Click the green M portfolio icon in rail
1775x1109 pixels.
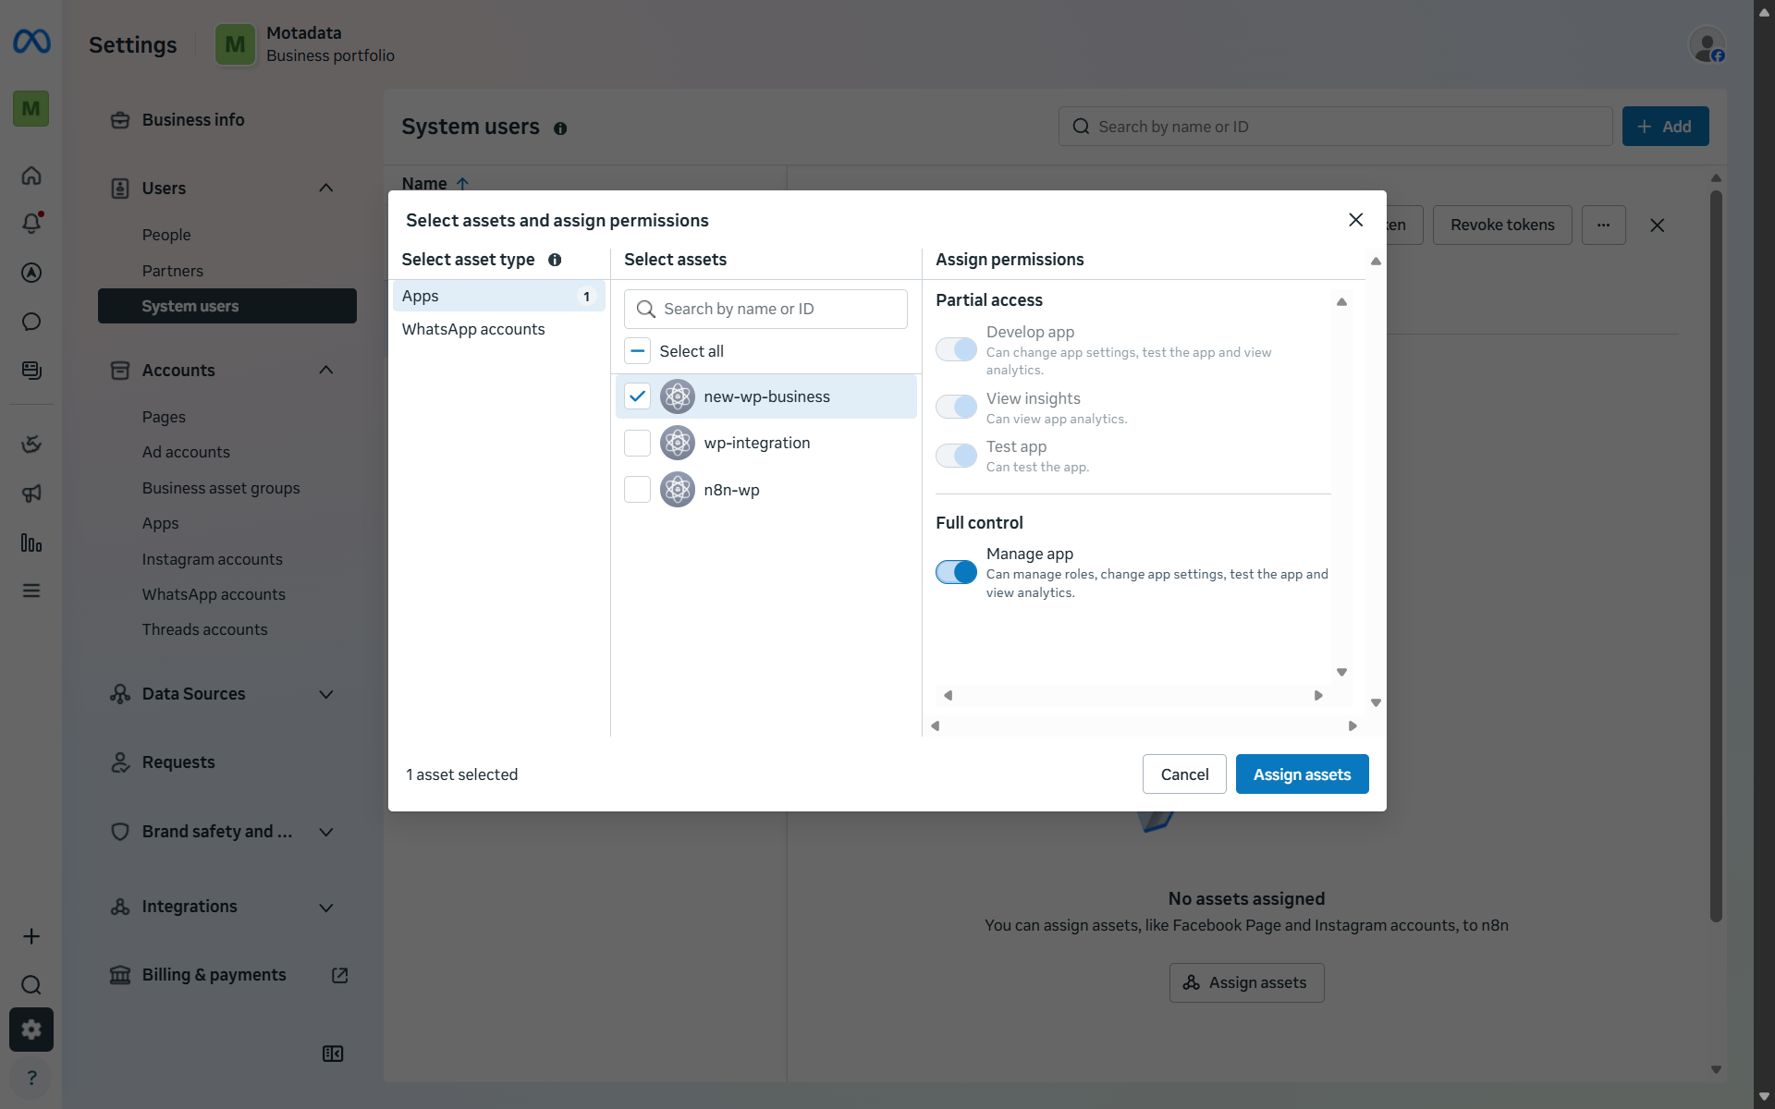pyautogui.click(x=31, y=109)
